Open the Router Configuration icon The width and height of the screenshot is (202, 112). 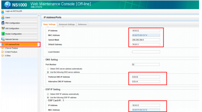tap(3, 34)
